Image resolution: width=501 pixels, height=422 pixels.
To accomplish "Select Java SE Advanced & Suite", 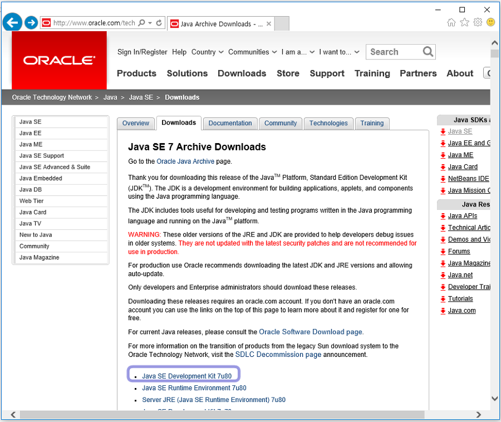I will pyautogui.click(x=61, y=167).
